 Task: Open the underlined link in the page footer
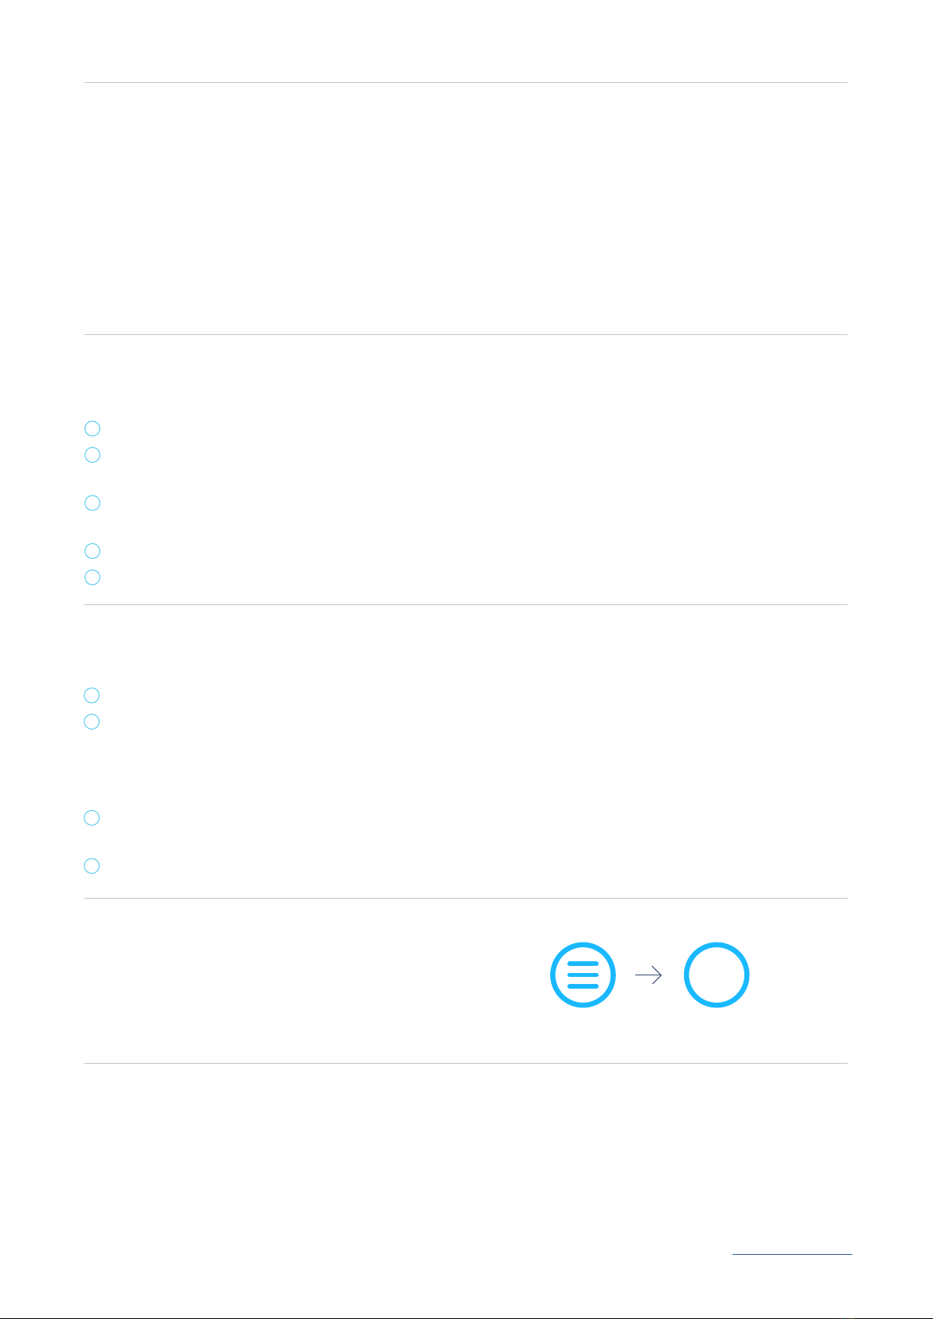[x=792, y=1254]
